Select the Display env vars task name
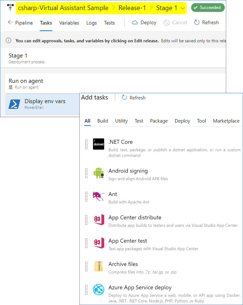Image resolution: width=243 pixels, height=305 pixels. (45, 101)
